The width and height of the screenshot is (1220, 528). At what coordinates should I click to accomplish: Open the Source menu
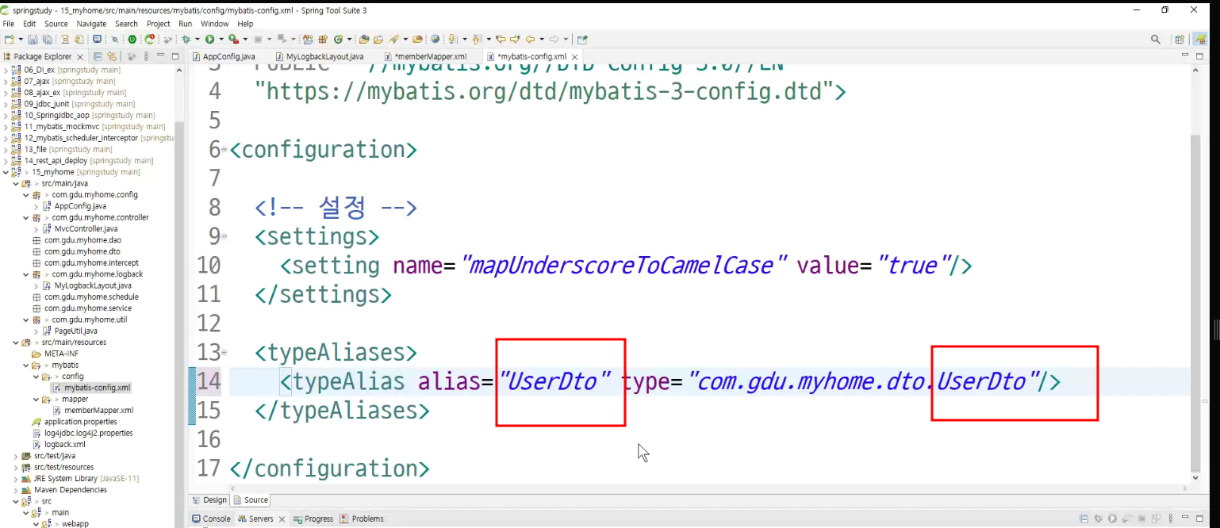[x=56, y=24]
